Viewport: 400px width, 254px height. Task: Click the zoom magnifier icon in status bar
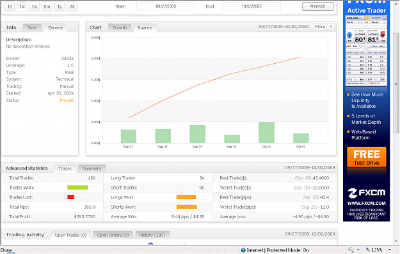[x=368, y=250]
